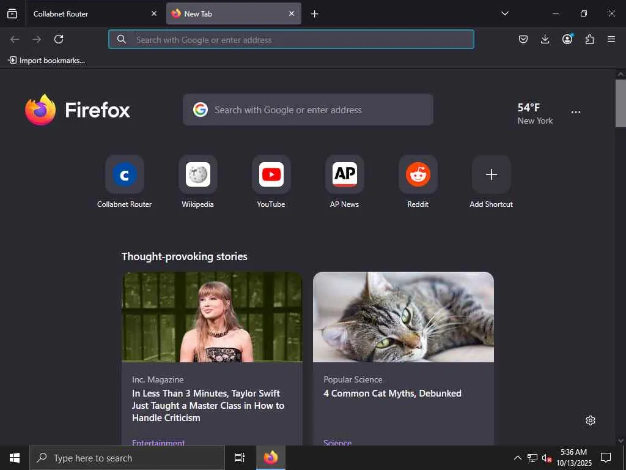Open the Entertainment topic link

pos(158,442)
